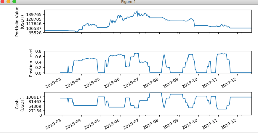Select the Position Level axis label
The image size is (258, 133).
click(31, 62)
